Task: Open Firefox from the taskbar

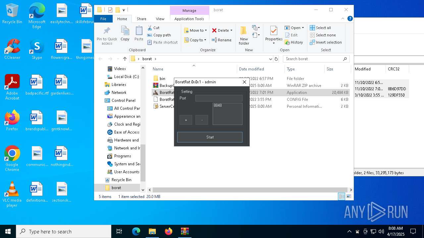Action: [168, 231]
